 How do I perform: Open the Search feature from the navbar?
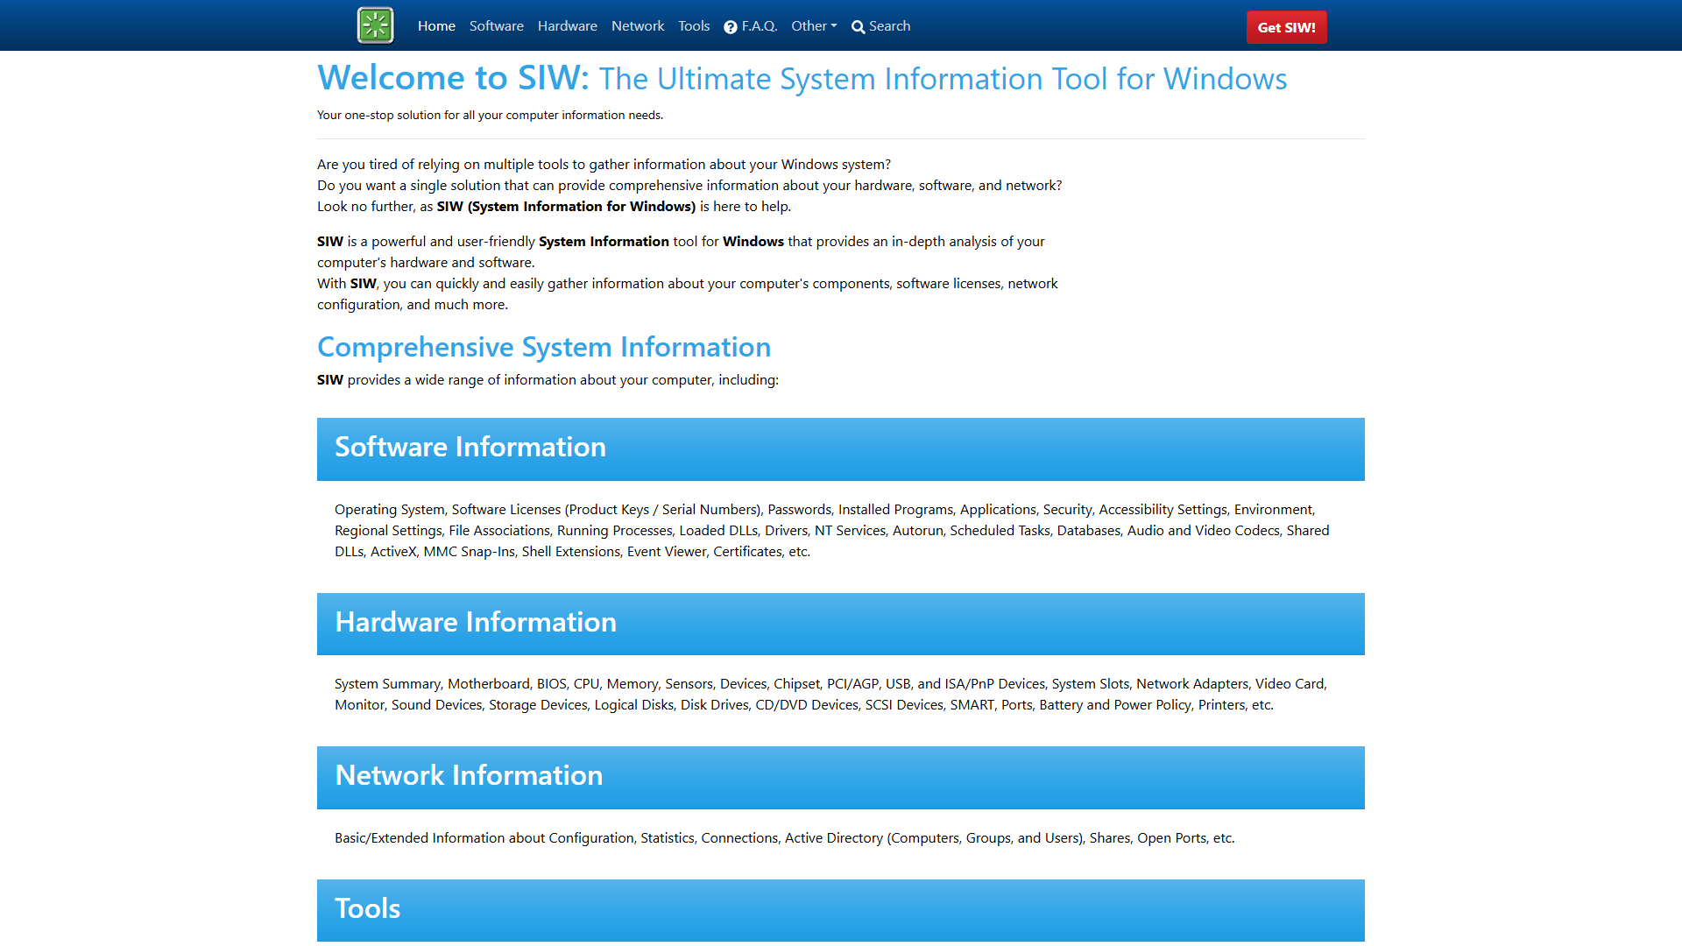tap(888, 26)
